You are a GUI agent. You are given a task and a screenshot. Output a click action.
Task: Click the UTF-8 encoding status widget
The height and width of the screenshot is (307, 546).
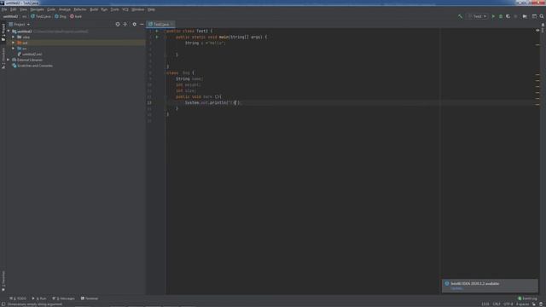[508, 304]
